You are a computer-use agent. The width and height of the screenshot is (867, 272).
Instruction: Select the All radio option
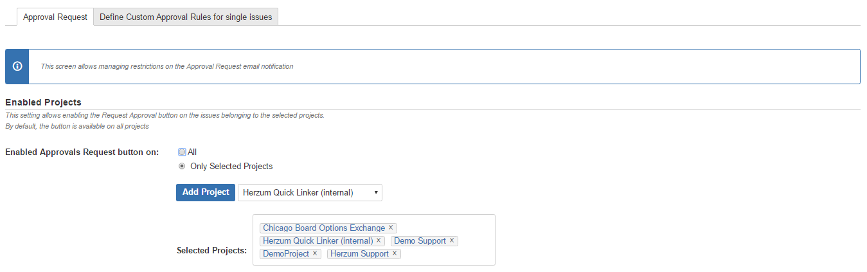(182, 152)
